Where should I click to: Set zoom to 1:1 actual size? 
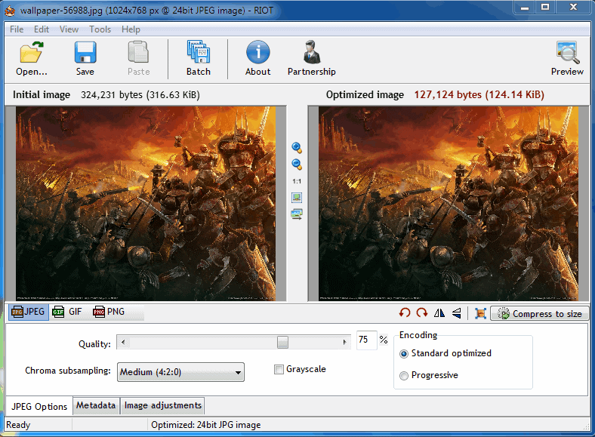297,181
